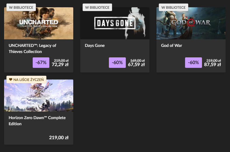Click W BIBLIOTECE badge on Days Gone card
The width and height of the screenshot is (230, 152).
tap(97, 7)
